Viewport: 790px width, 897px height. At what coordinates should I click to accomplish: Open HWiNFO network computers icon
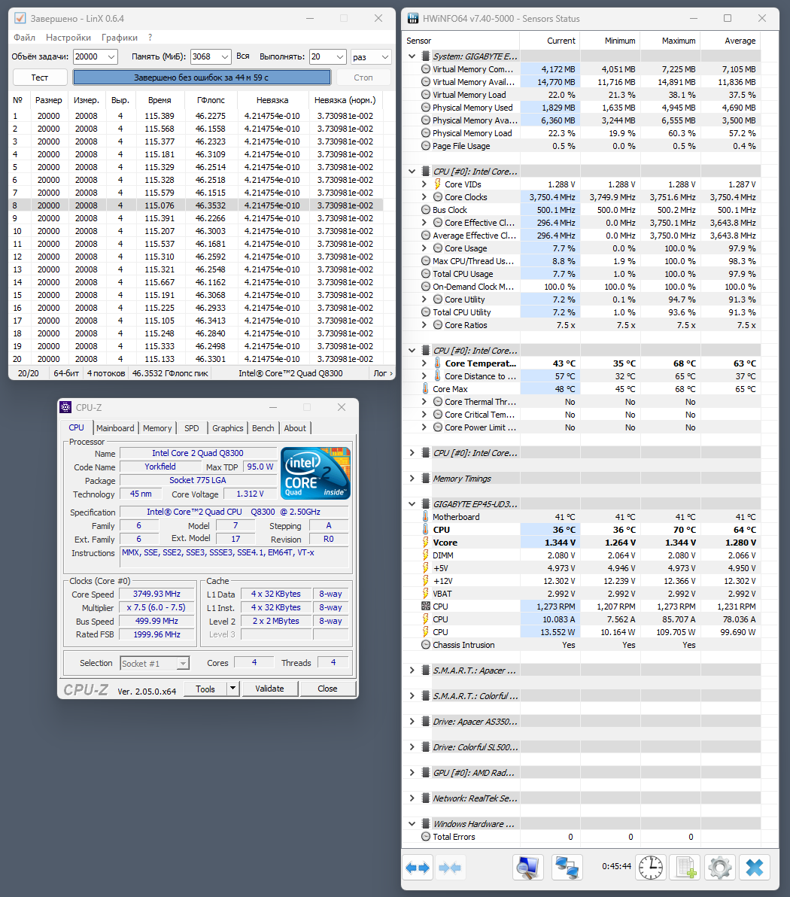click(567, 867)
